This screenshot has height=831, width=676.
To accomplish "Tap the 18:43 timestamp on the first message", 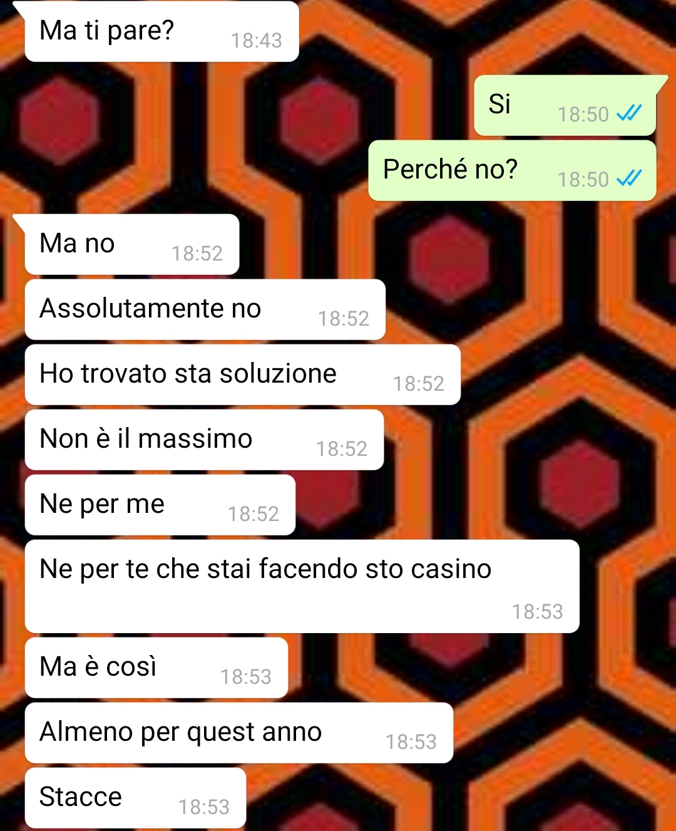I will click(x=257, y=41).
